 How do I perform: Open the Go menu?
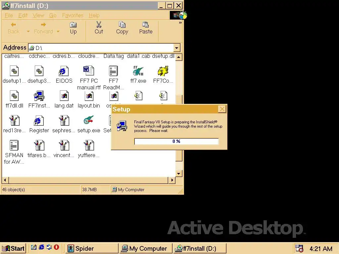[x=53, y=15]
